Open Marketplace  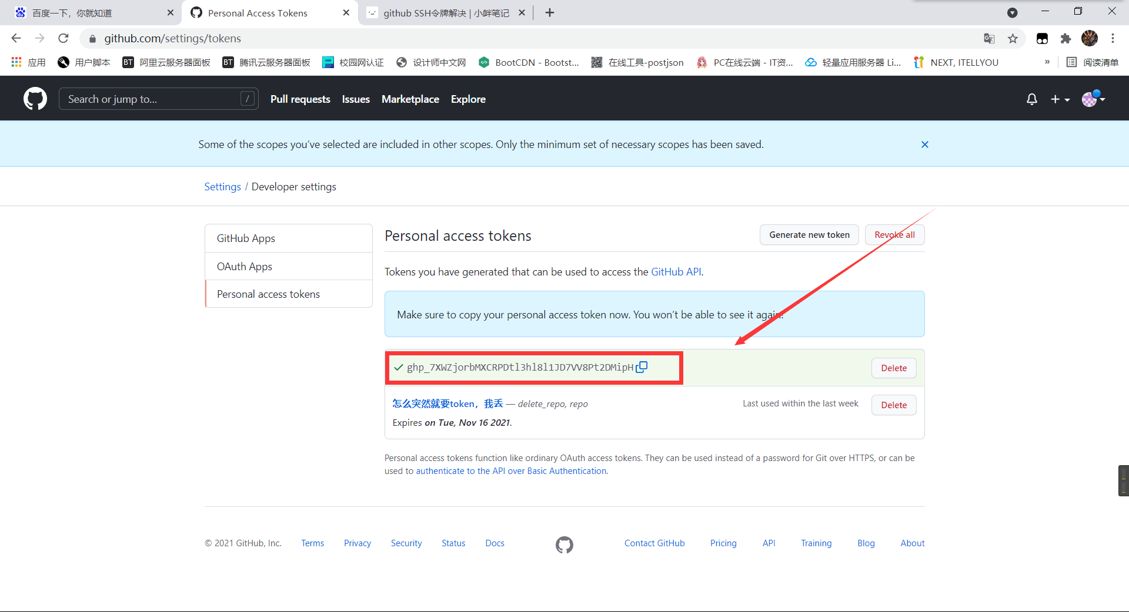pyautogui.click(x=410, y=99)
